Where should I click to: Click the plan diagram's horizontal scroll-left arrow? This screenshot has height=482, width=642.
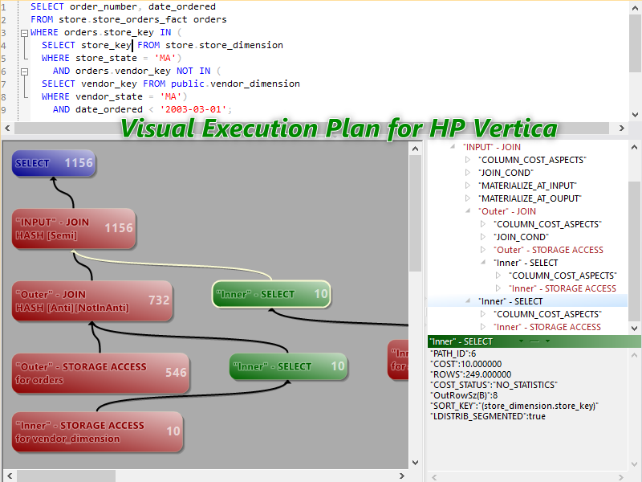9,476
